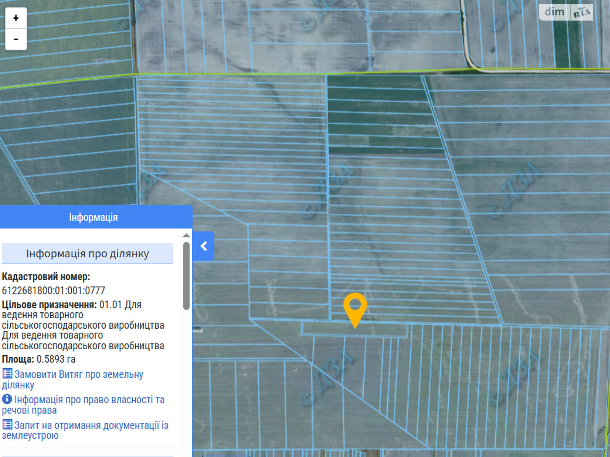Collapse the information panel using the left chevron
The height and width of the screenshot is (457, 610).
[204, 246]
